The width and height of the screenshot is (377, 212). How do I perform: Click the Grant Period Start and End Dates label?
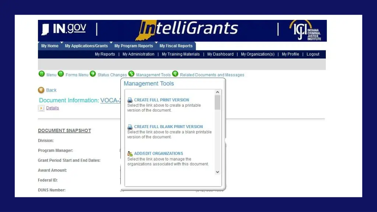tap(69, 160)
